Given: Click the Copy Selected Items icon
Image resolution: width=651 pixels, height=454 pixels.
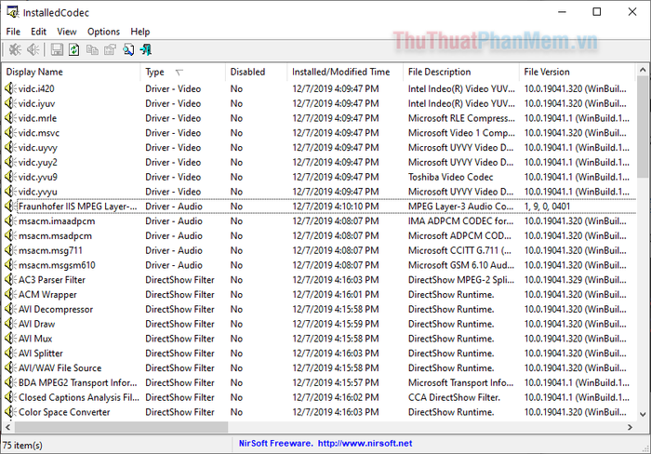Looking at the screenshot, I should point(92,50).
